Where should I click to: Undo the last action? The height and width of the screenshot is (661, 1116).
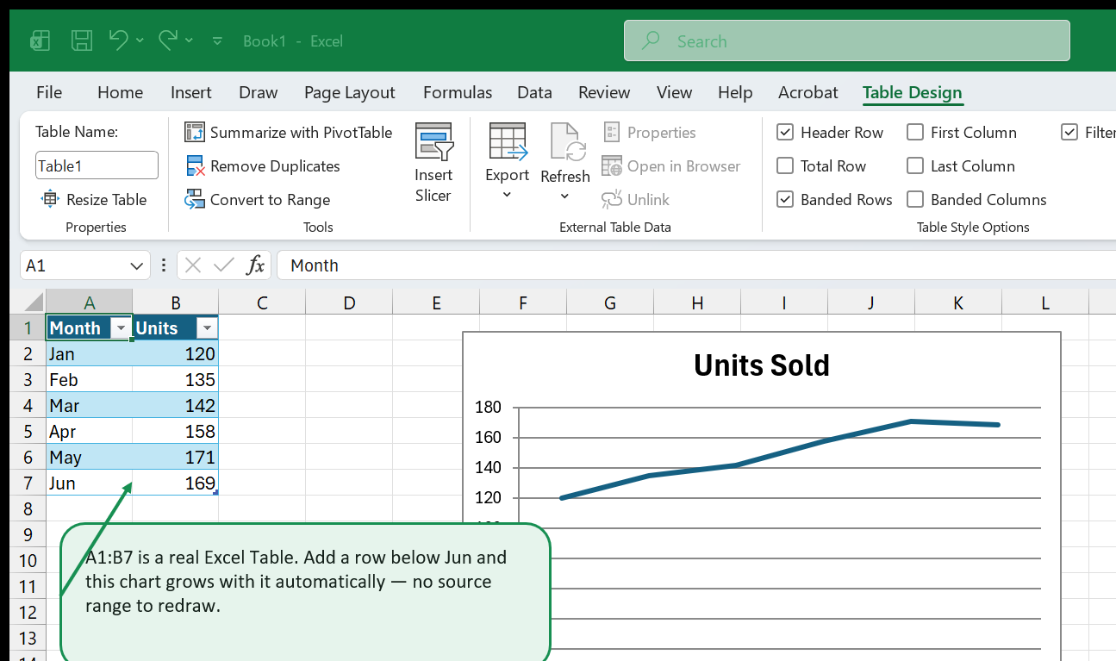pyautogui.click(x=119, y=40)
